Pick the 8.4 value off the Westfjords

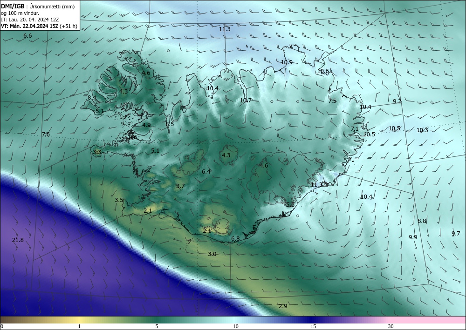click(92, 97)
